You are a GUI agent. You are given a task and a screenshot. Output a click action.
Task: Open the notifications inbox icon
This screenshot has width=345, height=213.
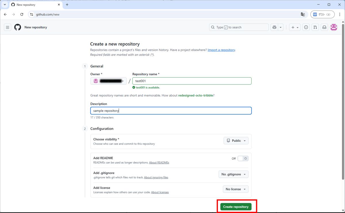tap(324, 27)
